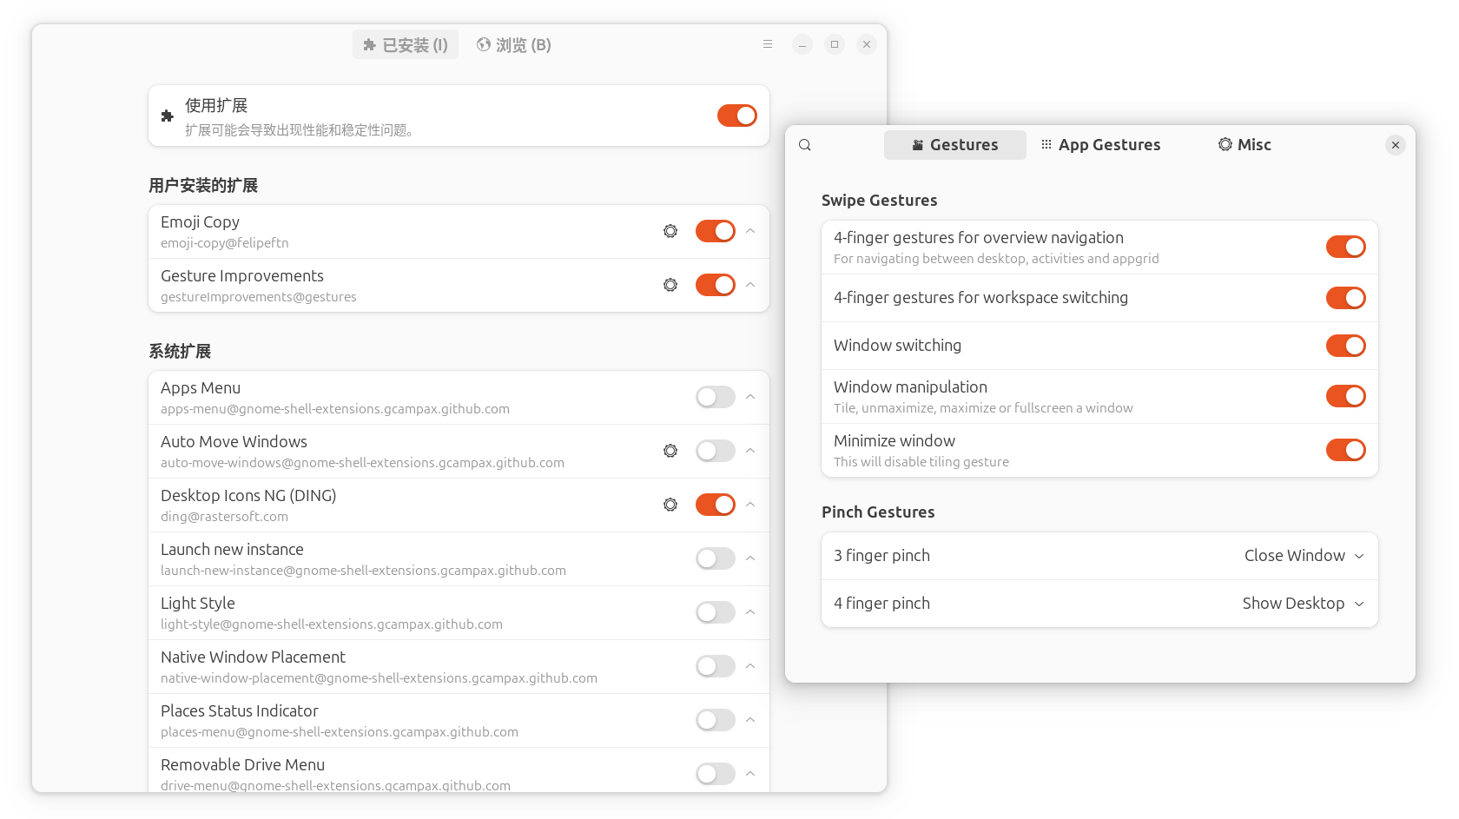Switch to the Misc tab
Screen dimensions: 1459x819
(x=1244, y=145)
